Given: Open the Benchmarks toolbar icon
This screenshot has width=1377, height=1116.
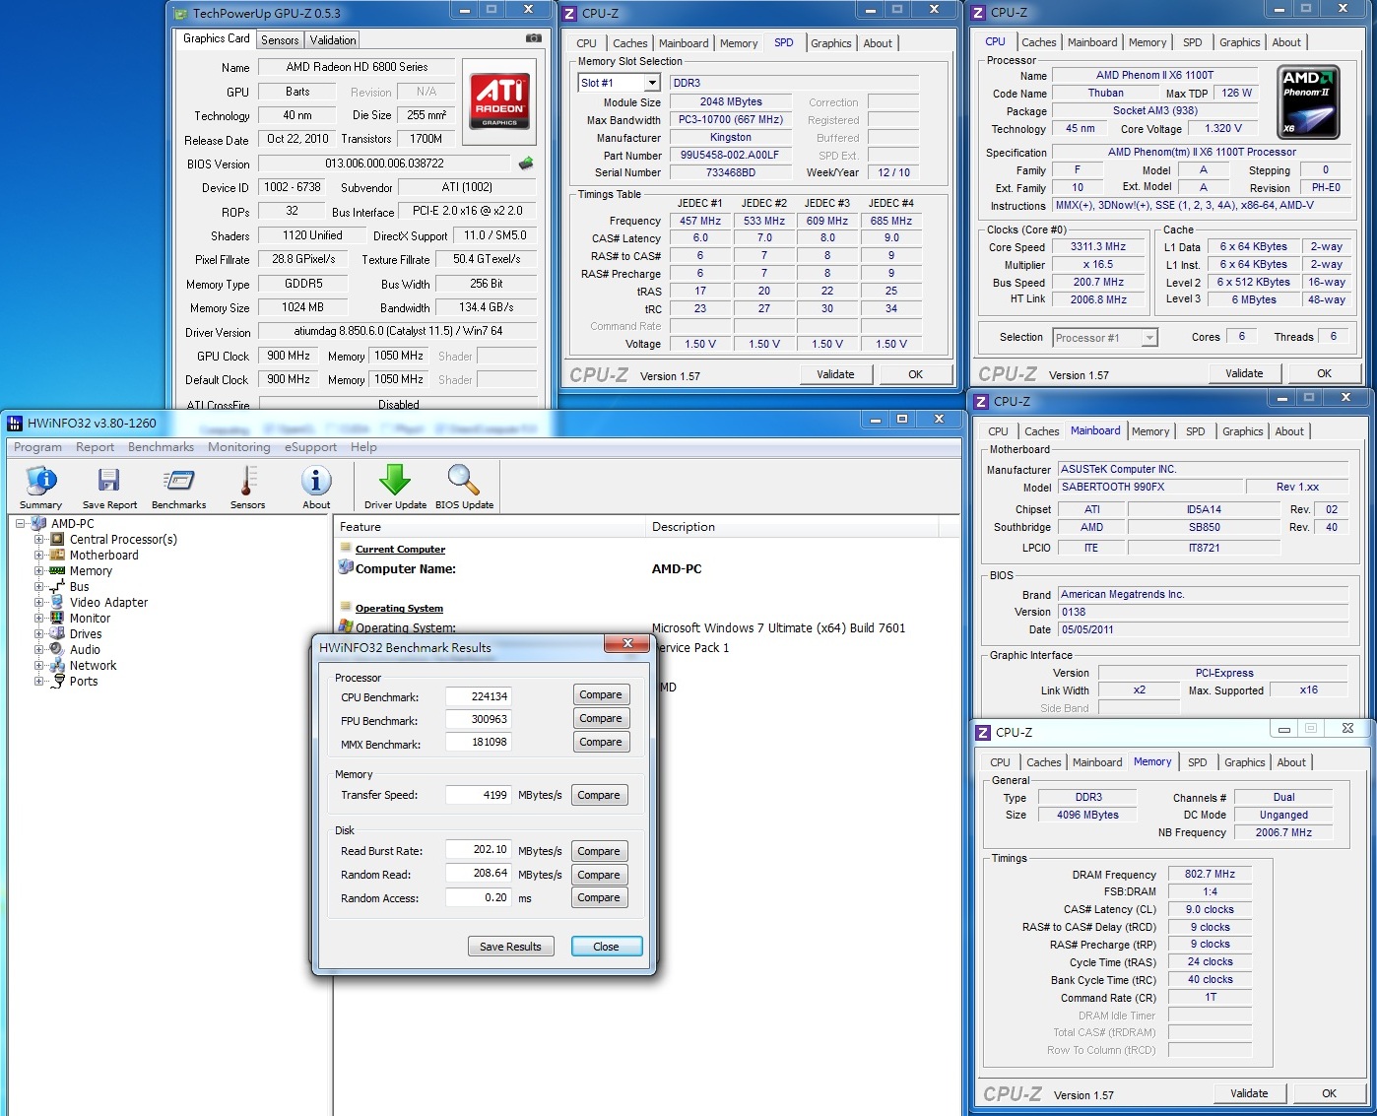Looking at the screenshot, I should 178,481.
